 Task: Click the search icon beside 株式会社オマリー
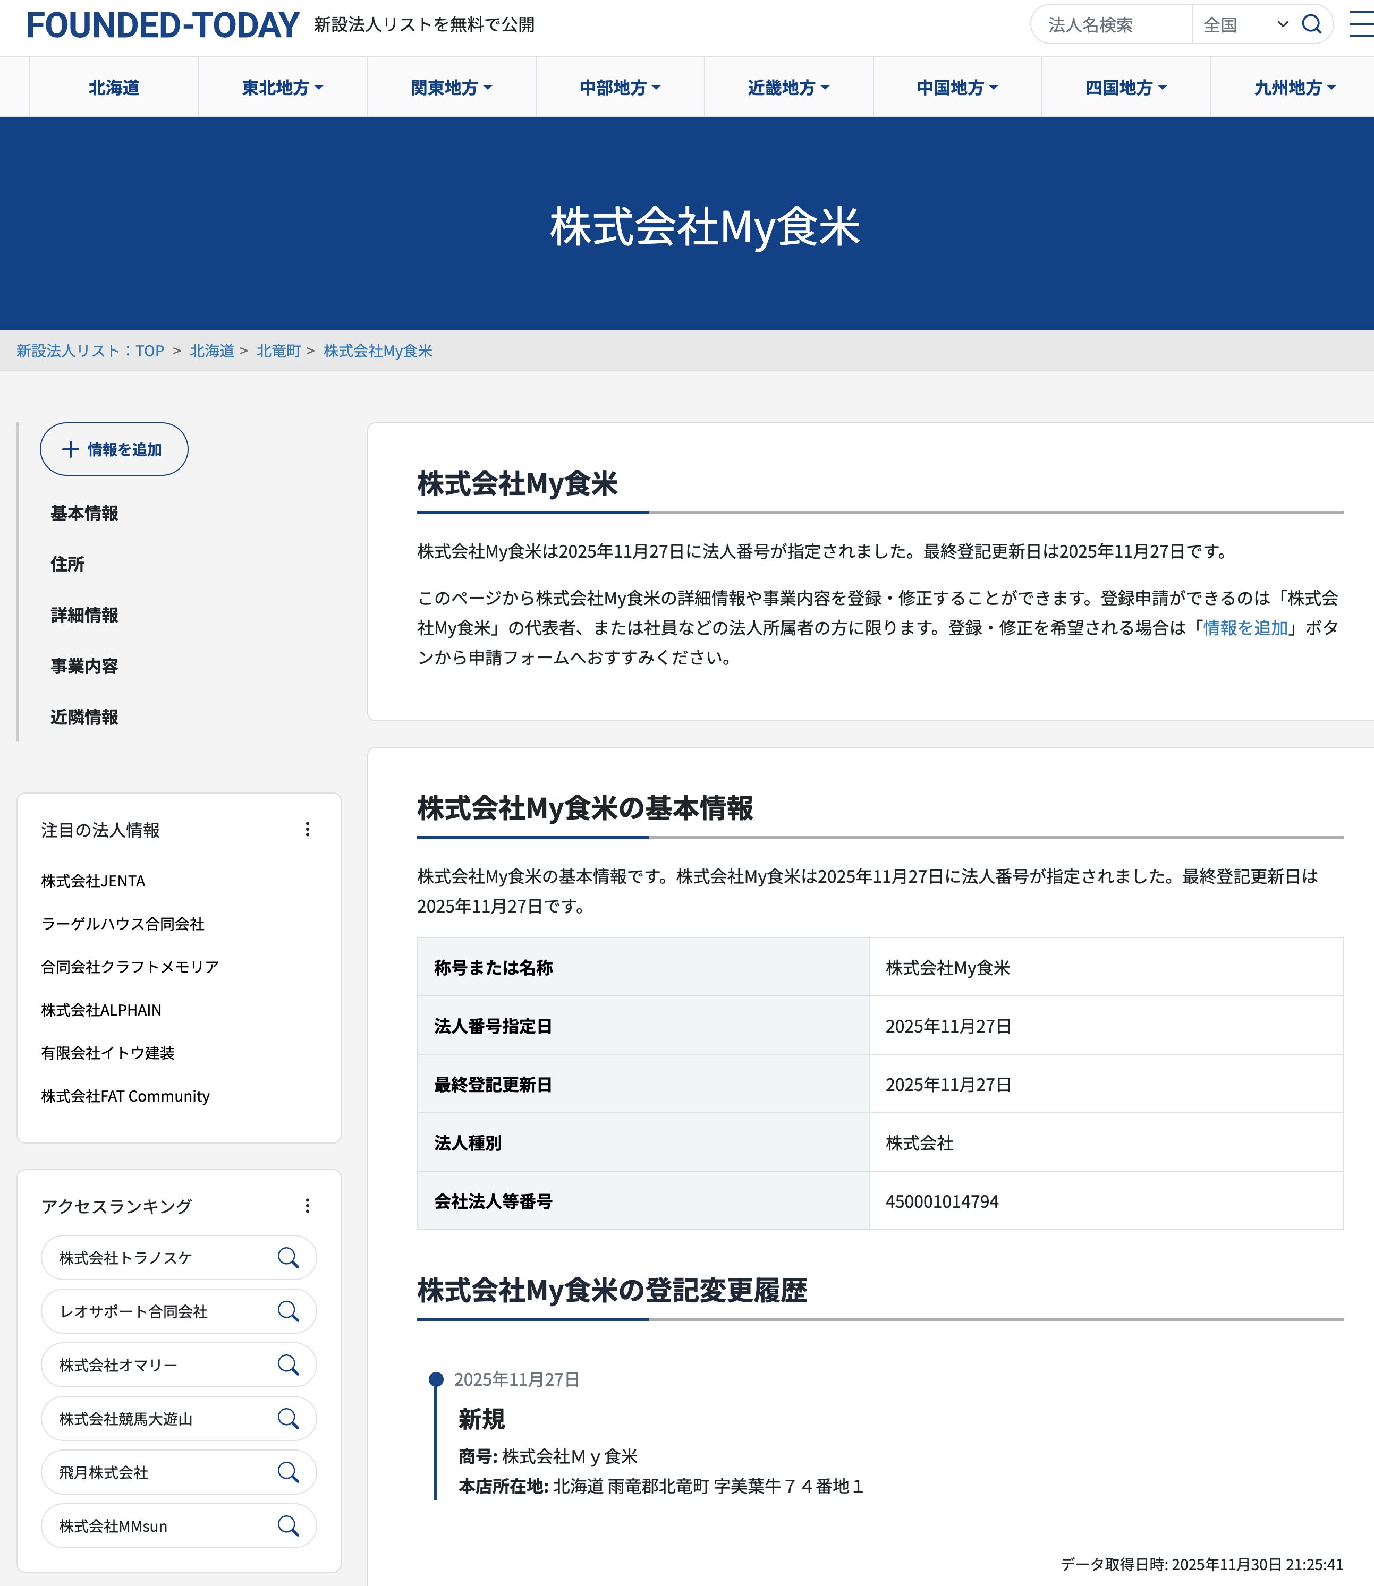(289, 1365)
